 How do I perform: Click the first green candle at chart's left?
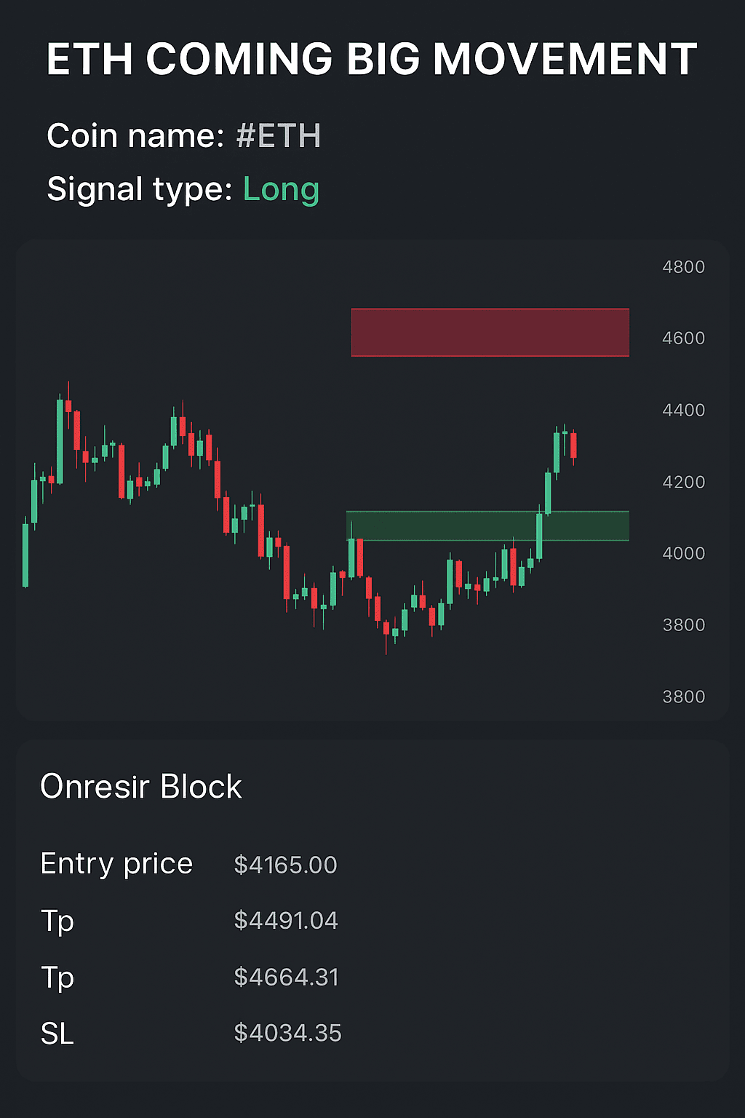tap(25, 555)
